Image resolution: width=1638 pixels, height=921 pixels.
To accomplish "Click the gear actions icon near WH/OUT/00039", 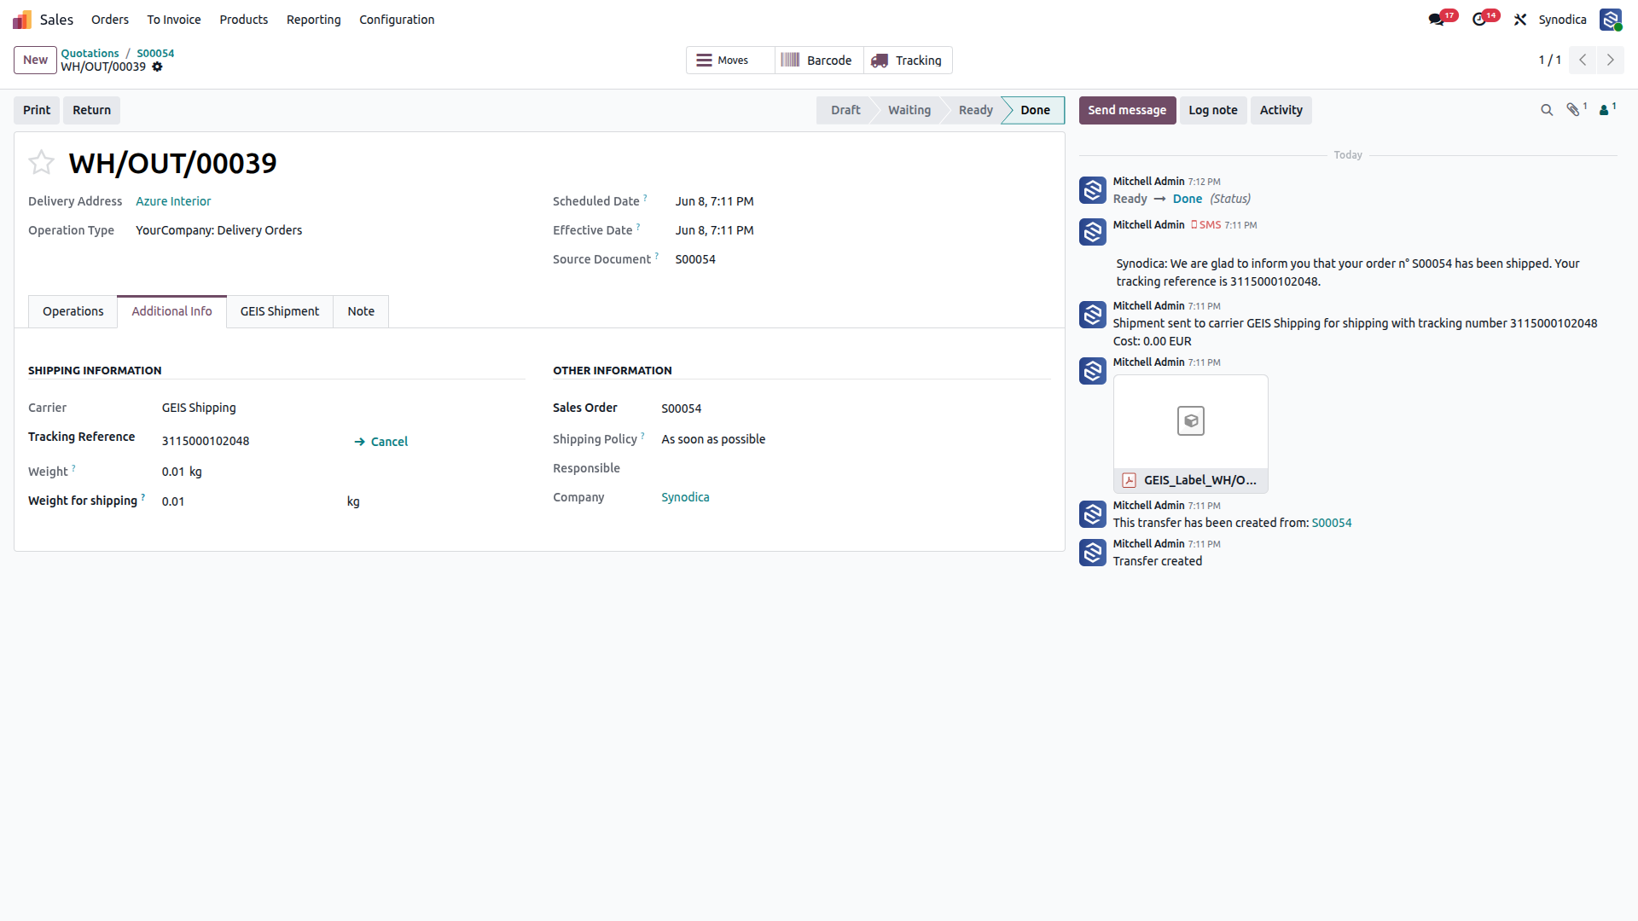I will point(157,67).
